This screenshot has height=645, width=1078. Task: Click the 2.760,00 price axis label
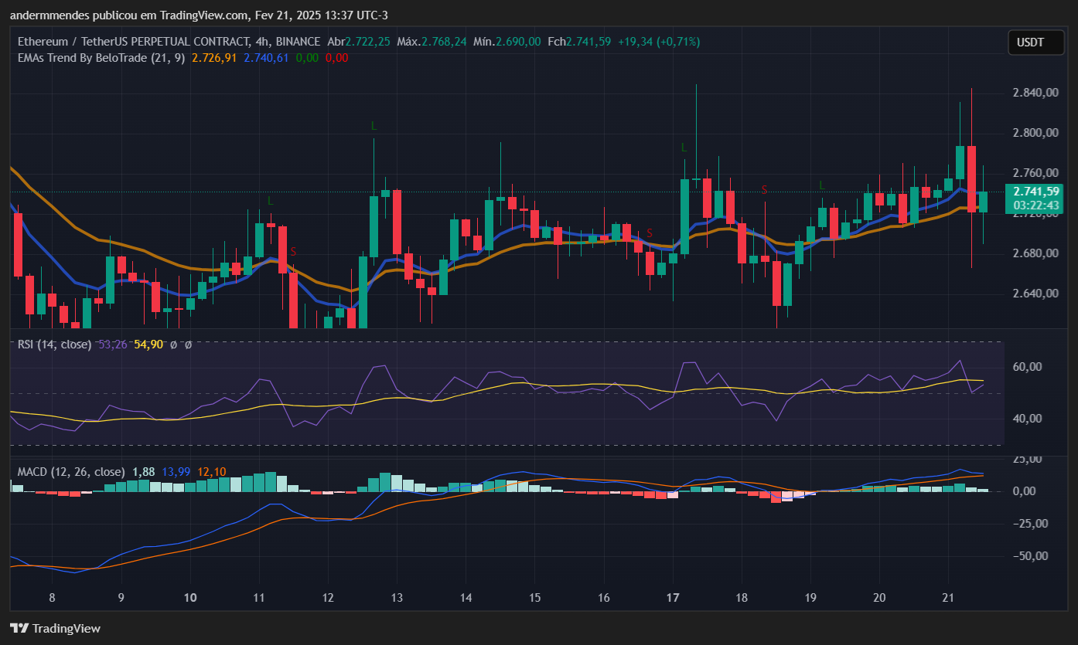click(x=1035, y=173)
